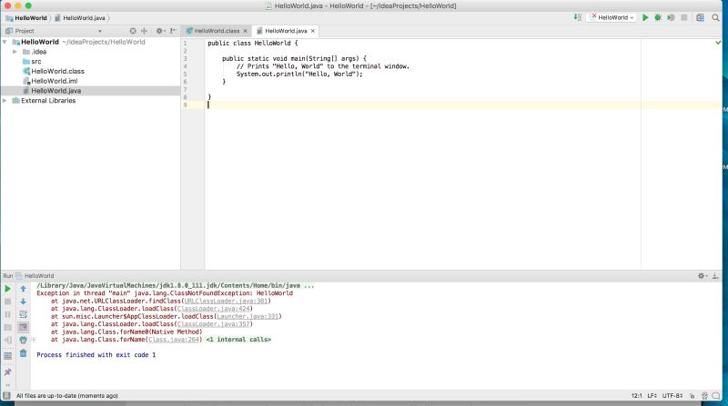Click the print icon in Run console
Screen dimensions: 728x406
[x=24, y=341]
